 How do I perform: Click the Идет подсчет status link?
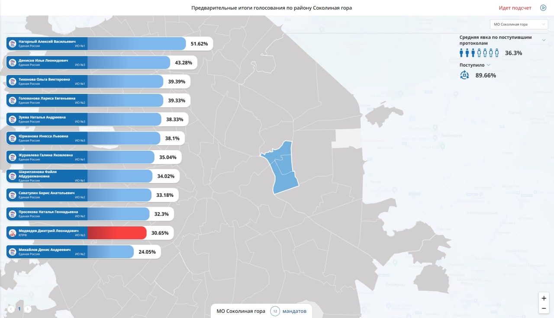(x=515, y=8)
